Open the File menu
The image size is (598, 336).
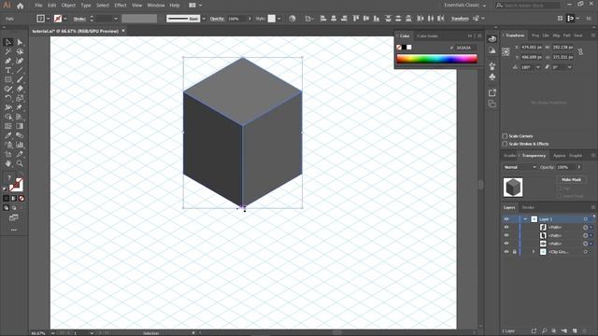pos(38,6)
